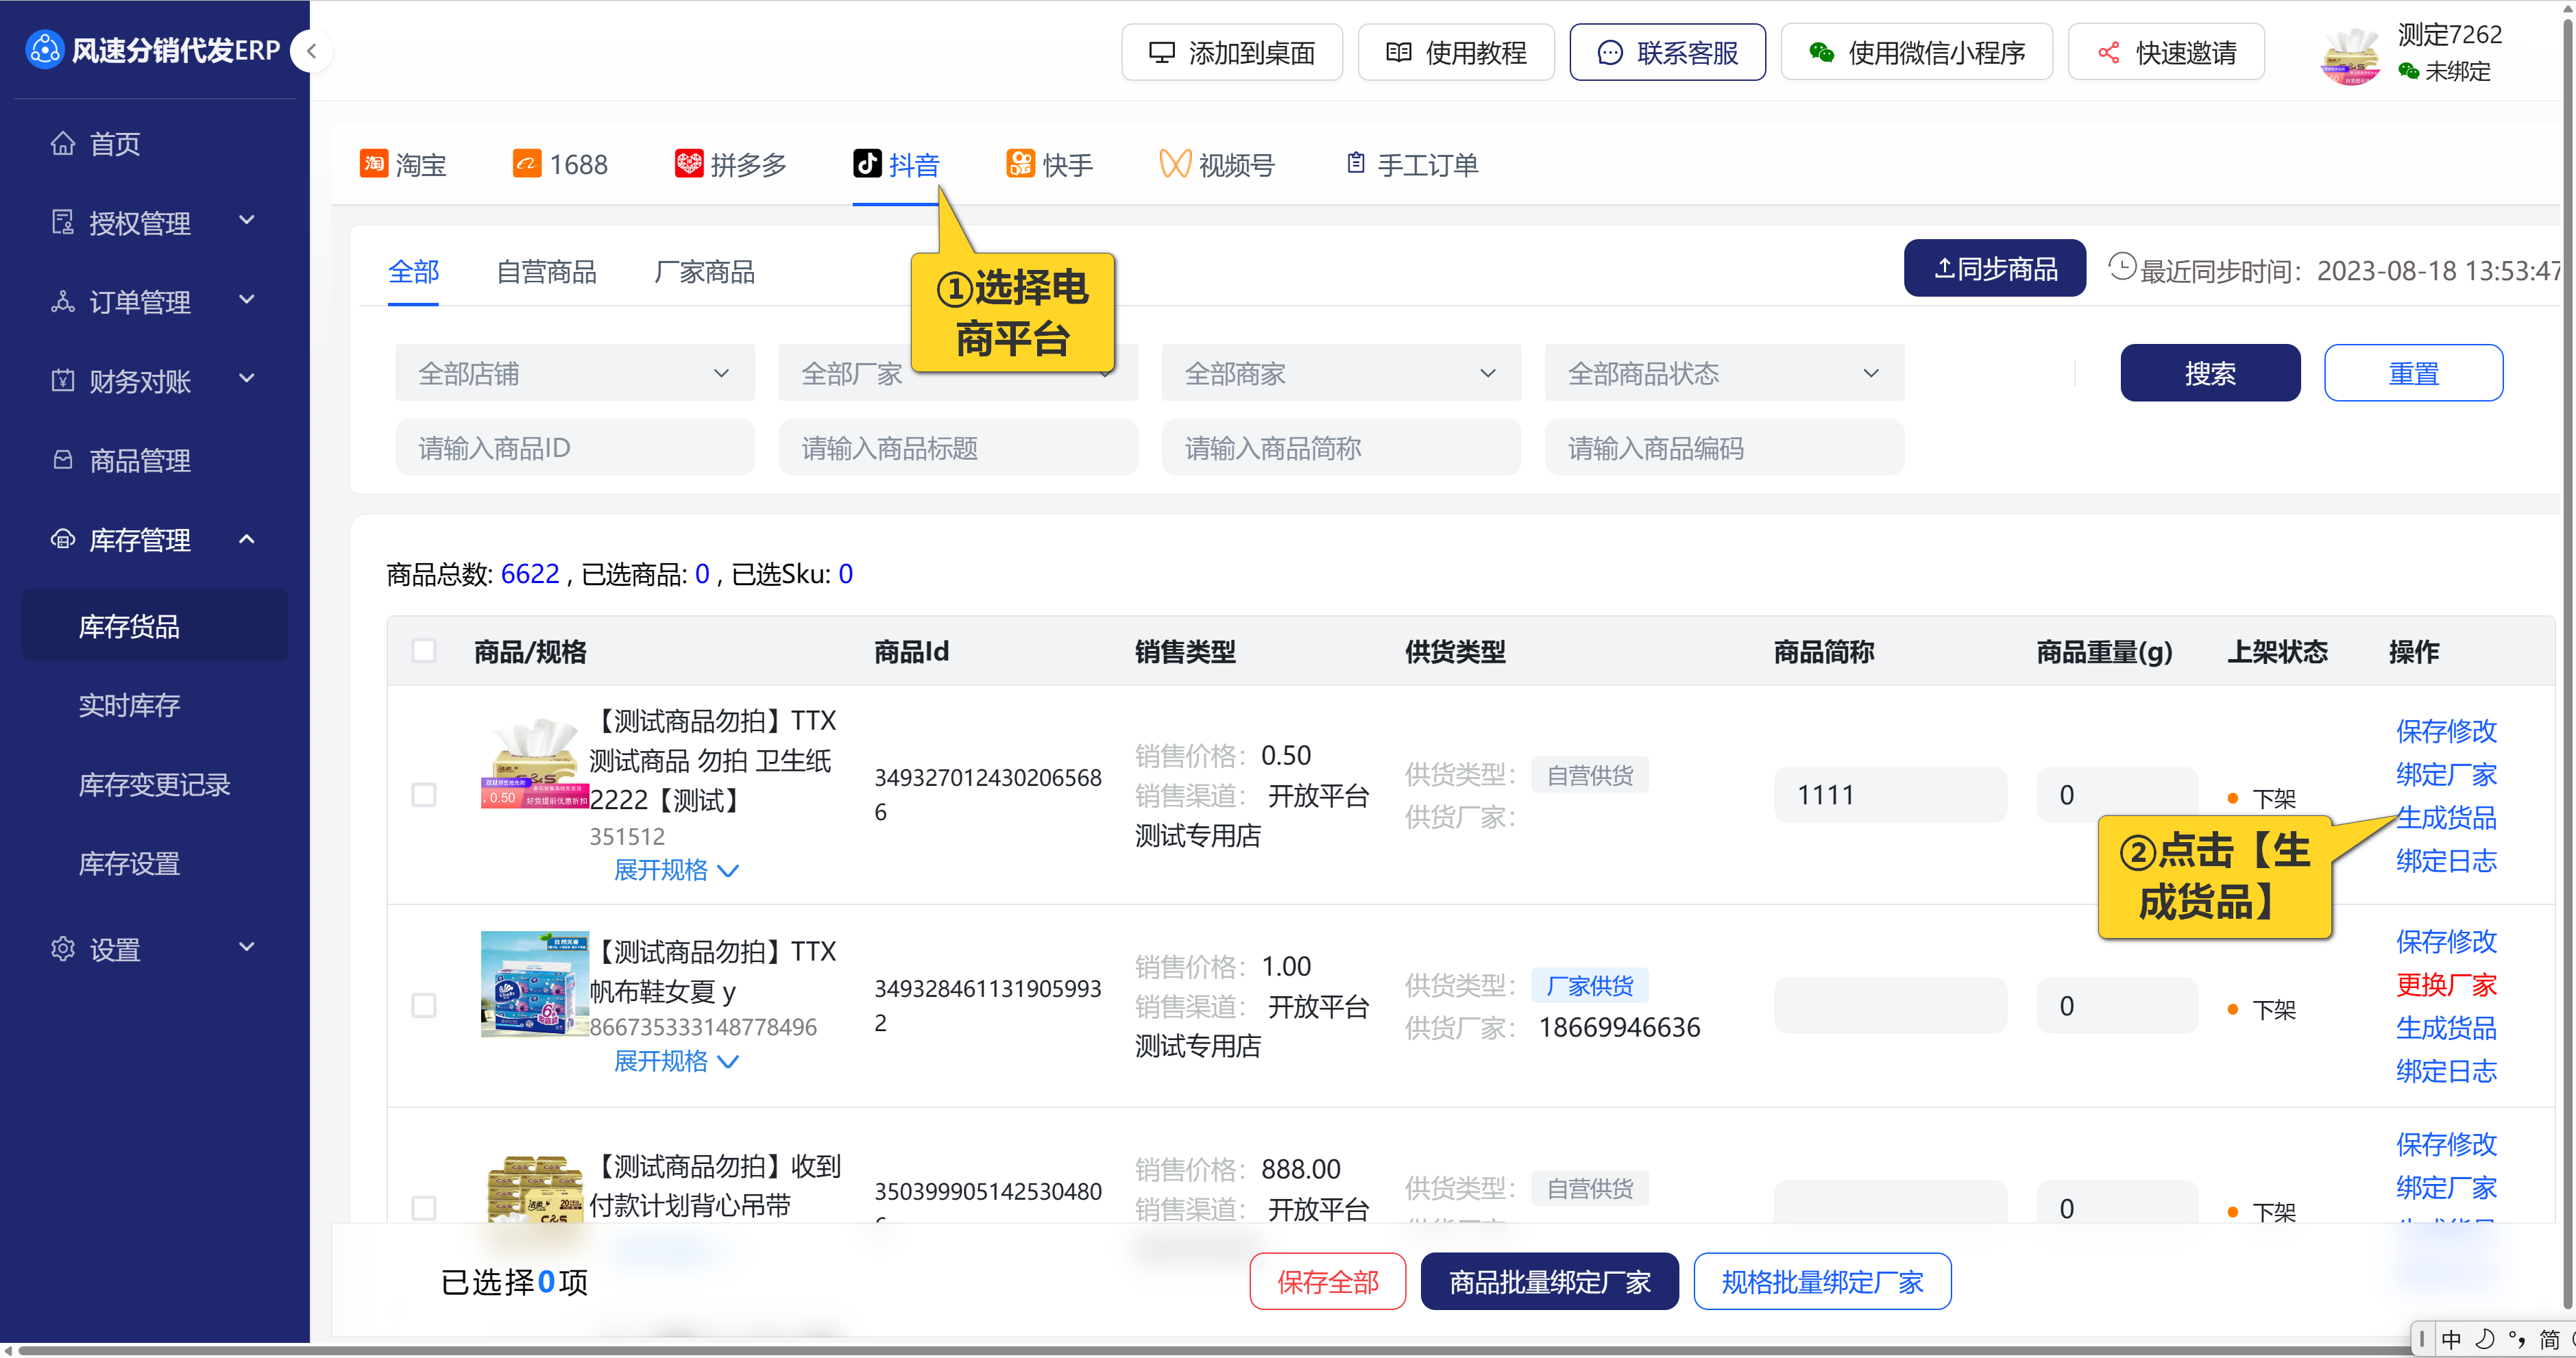Open the 全部店铺 dropdown
The height and width of the screenshot is (1358, 2576).
[x=574, y=373]
